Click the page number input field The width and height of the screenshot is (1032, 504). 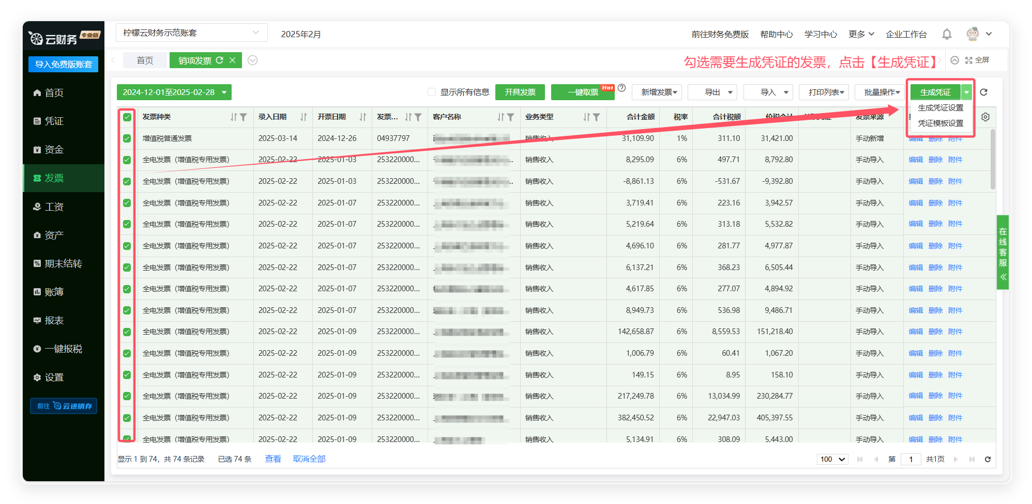coord(910,459)
